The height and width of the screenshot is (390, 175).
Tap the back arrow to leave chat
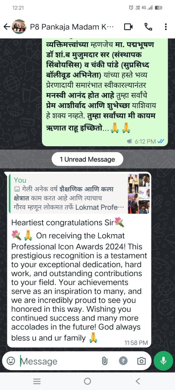[x=7, y=27]
